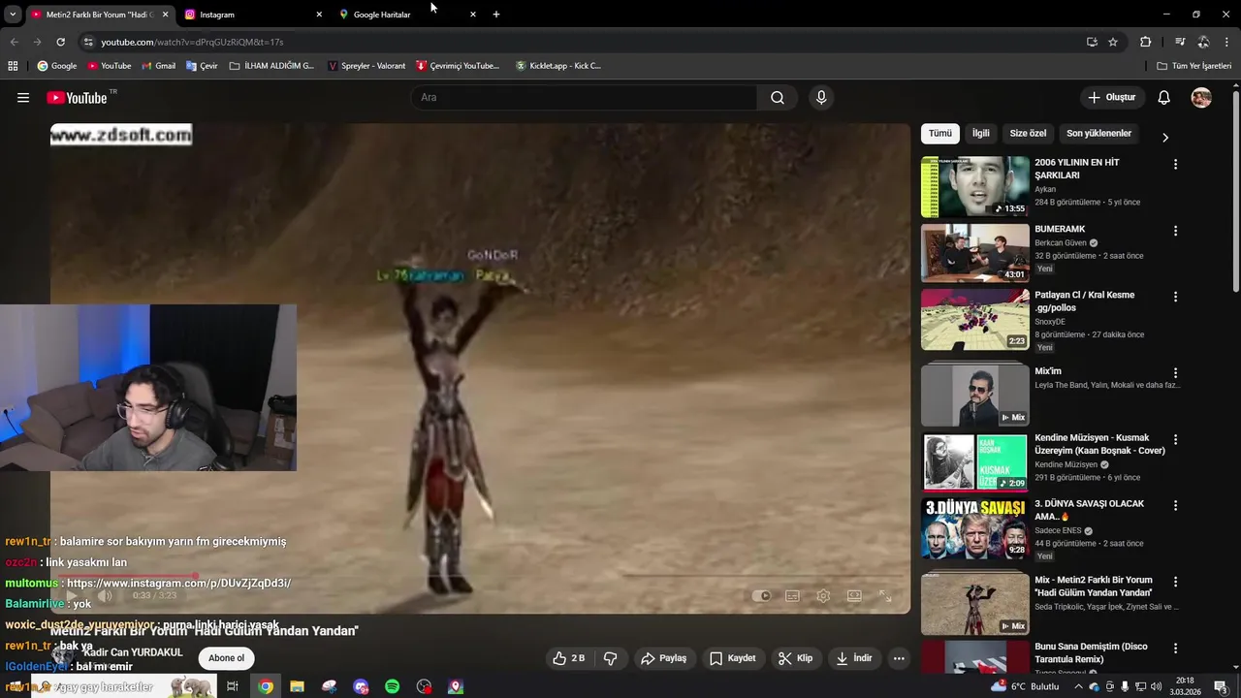Click the YouTube search field Ara
1241x698 pixels.
(584, 97)
